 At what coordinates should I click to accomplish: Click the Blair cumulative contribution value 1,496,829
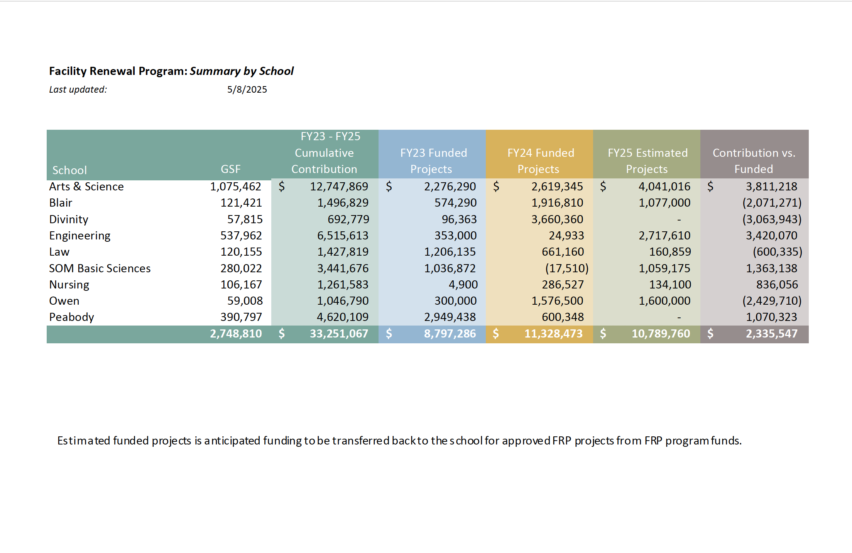coord(342,203)
